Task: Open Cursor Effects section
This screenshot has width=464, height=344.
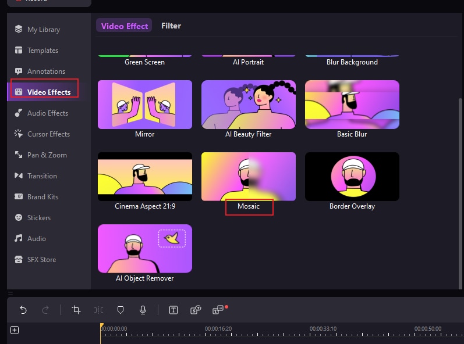Action: tap(49, 134)
